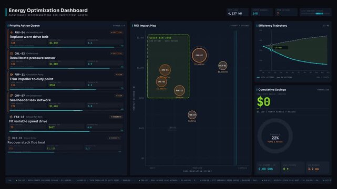Screen dimensions: 337x189
Task: Click the 4,137 kW site load stat
Action: 238,12
